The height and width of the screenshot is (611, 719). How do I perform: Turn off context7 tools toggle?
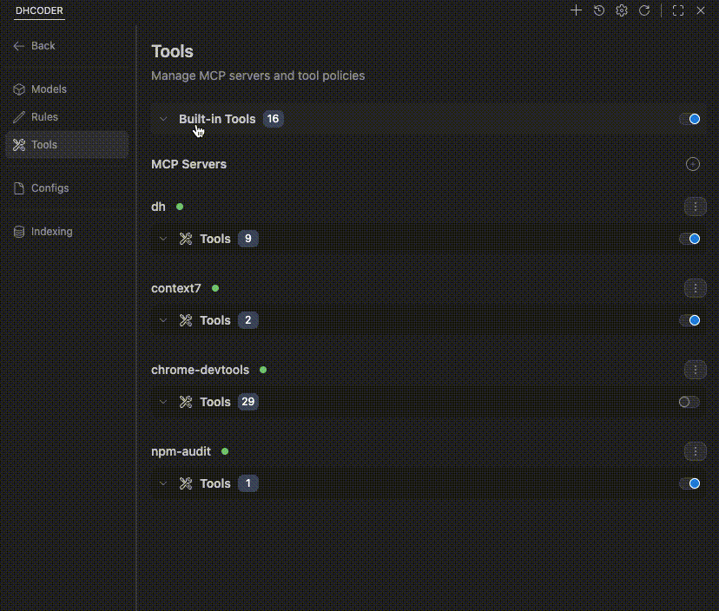coord(690,320)
